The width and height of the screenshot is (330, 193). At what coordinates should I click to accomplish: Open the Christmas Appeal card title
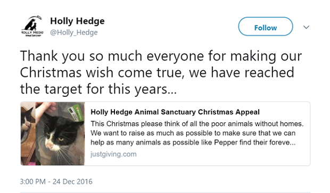pos(175,112)
